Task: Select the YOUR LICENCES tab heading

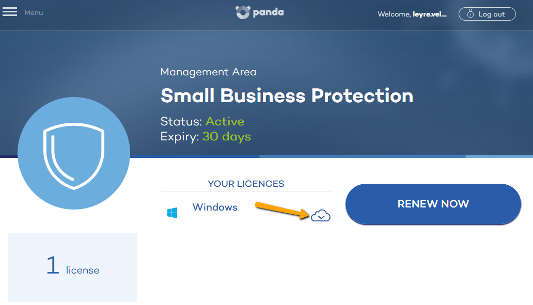Action: (246, 184)
